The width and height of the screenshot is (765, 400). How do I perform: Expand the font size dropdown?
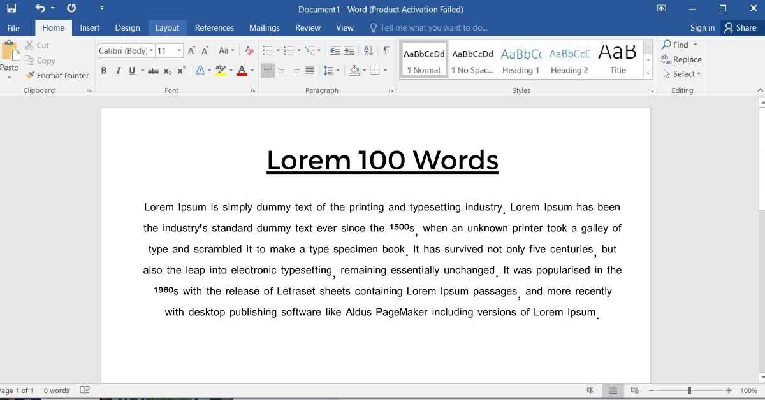pyautogui.click(x=179, y=51)
